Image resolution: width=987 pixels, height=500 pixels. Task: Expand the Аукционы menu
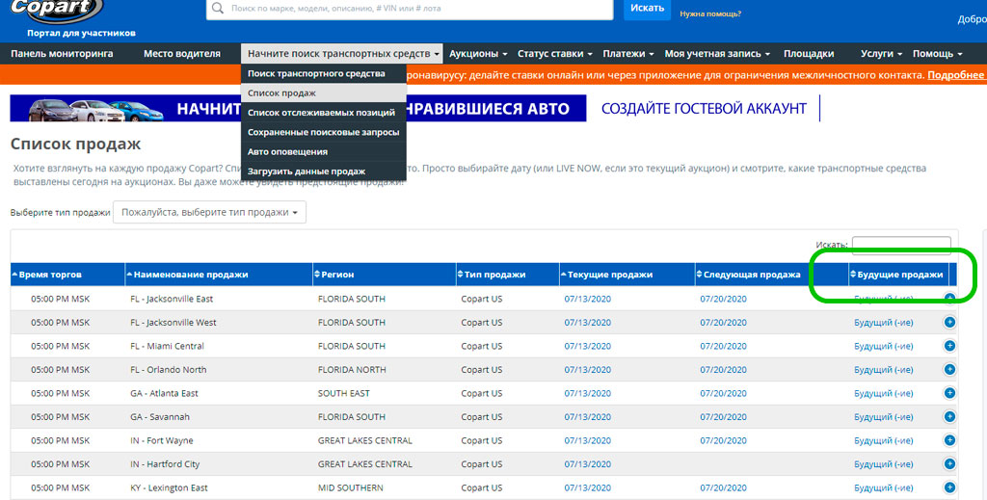[x=478, y=53]
